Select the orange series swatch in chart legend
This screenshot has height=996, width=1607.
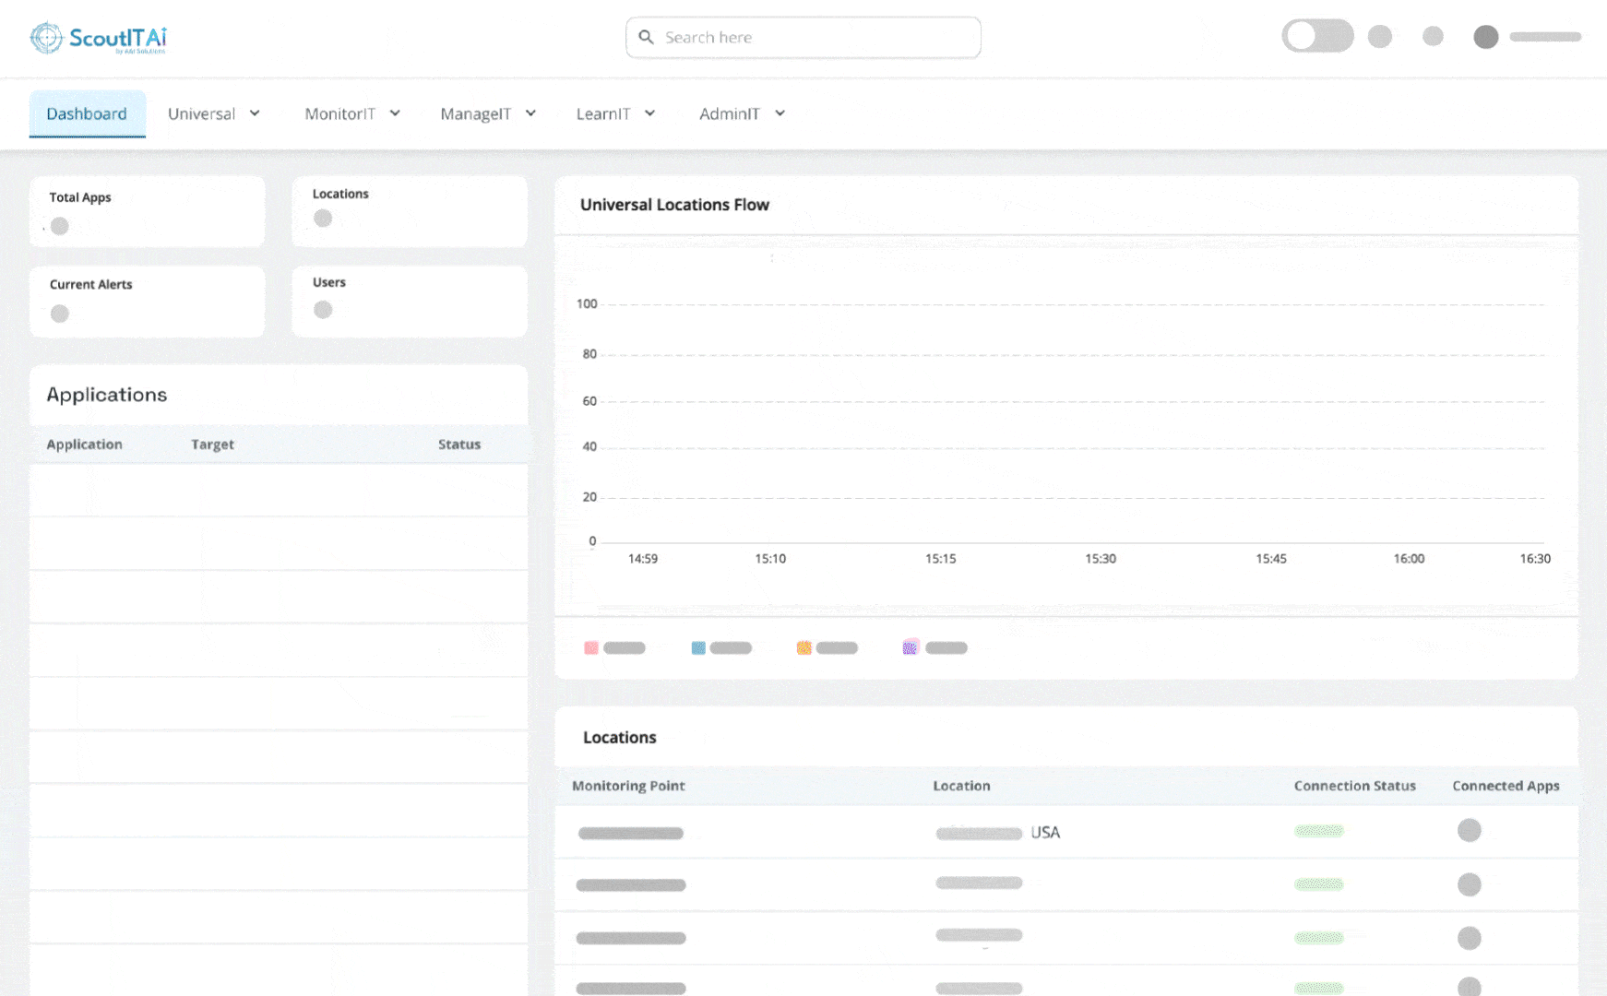pyautogui.click(x=803, y=647)
